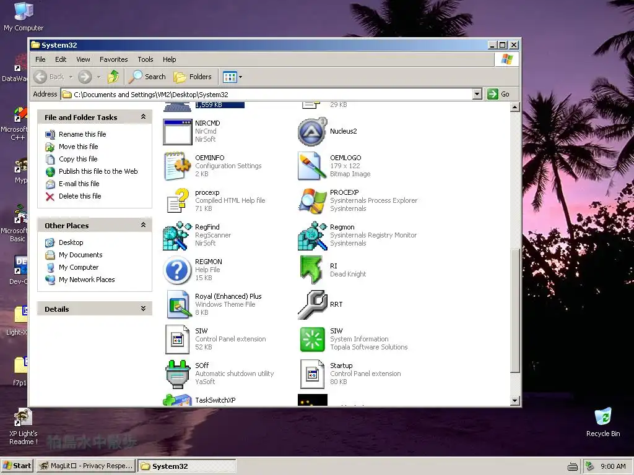
Task: Open the Tools menu
Action: (145, 59)
